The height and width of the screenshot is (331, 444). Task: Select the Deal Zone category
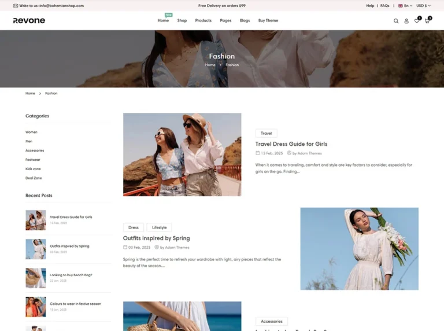pos(34,178)
